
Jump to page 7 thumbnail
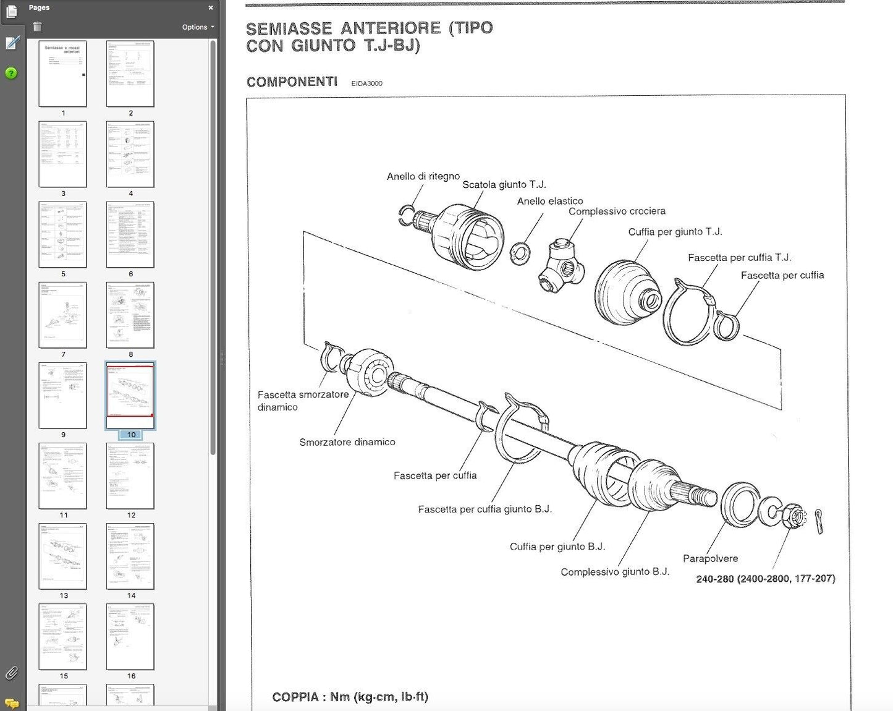tap(63, 315)
